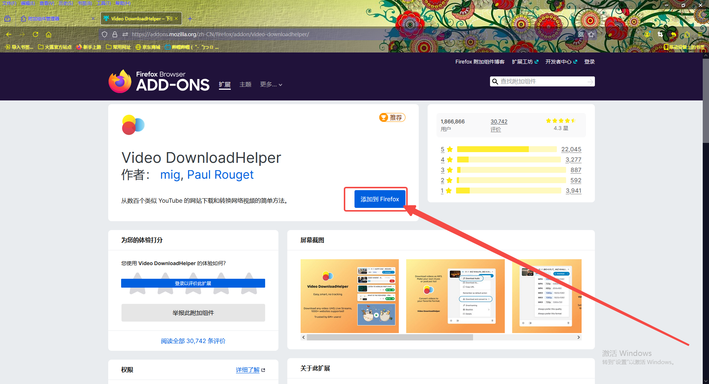Close the Video DownloadHelper tab
Image resolution: width=709 pixels, height=384 pixels.
176,18
